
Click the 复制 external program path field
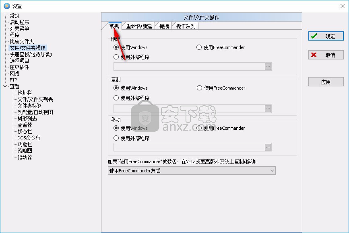coord(189,108)
